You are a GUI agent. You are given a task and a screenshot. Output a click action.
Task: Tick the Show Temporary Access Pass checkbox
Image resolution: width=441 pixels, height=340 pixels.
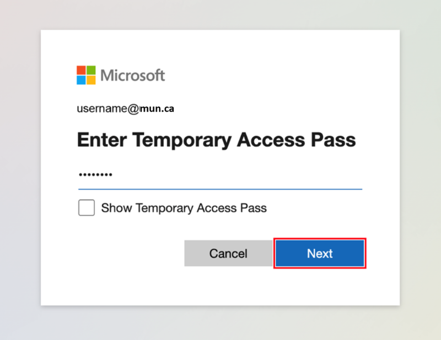click(87, 208)
